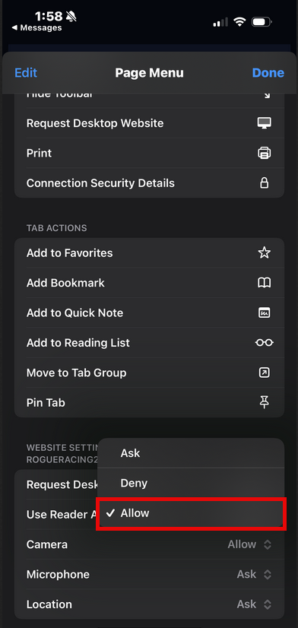Screen dimensions: 298x628
Task: Choose Ask in the popup menu
Action: (191, 453)
